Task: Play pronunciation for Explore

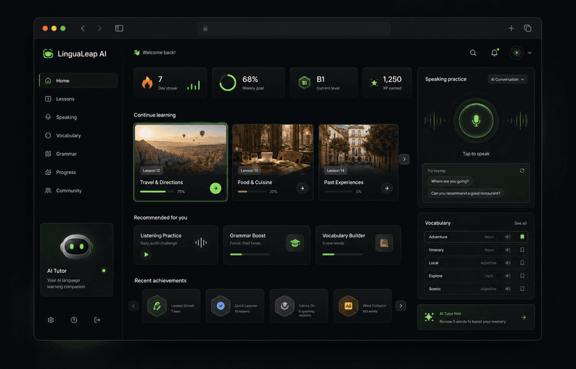Action: pos(508,276)
